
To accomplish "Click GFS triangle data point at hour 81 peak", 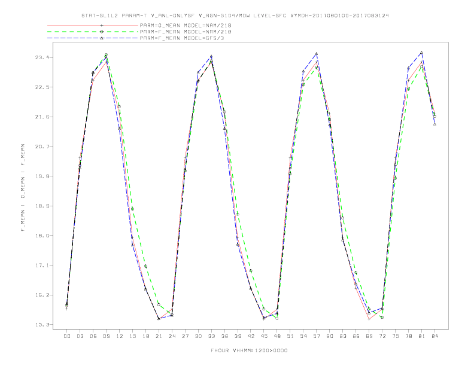I will tap(422, 53).
